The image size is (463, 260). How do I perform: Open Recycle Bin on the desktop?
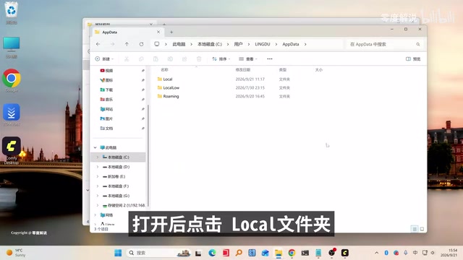pyautogui.click(x=12, y=13)
